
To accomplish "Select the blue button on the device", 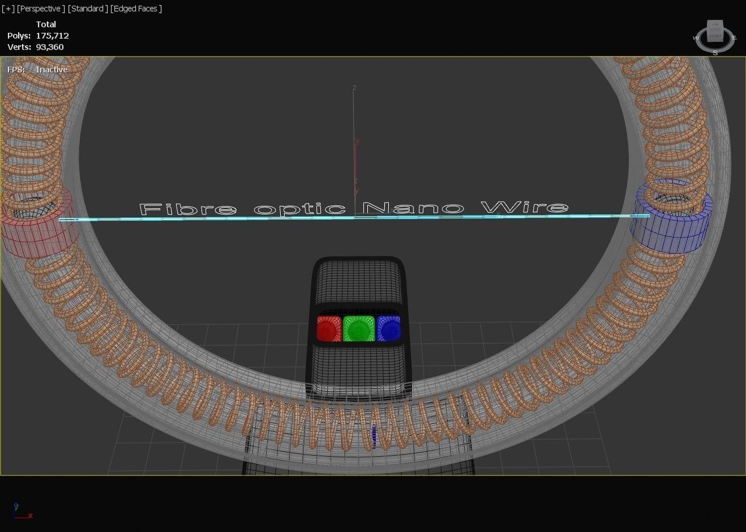I will pyautogui.click(x=389, y=329).
